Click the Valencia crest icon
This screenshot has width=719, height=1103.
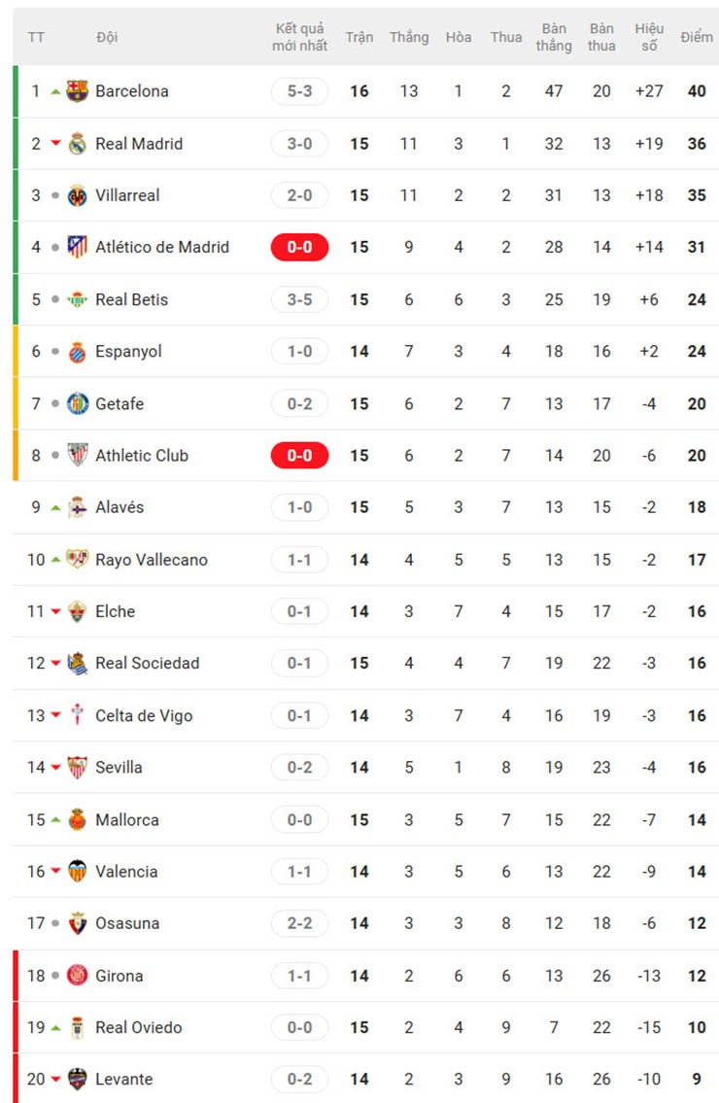pyautogui.click(x=78, y=872)
